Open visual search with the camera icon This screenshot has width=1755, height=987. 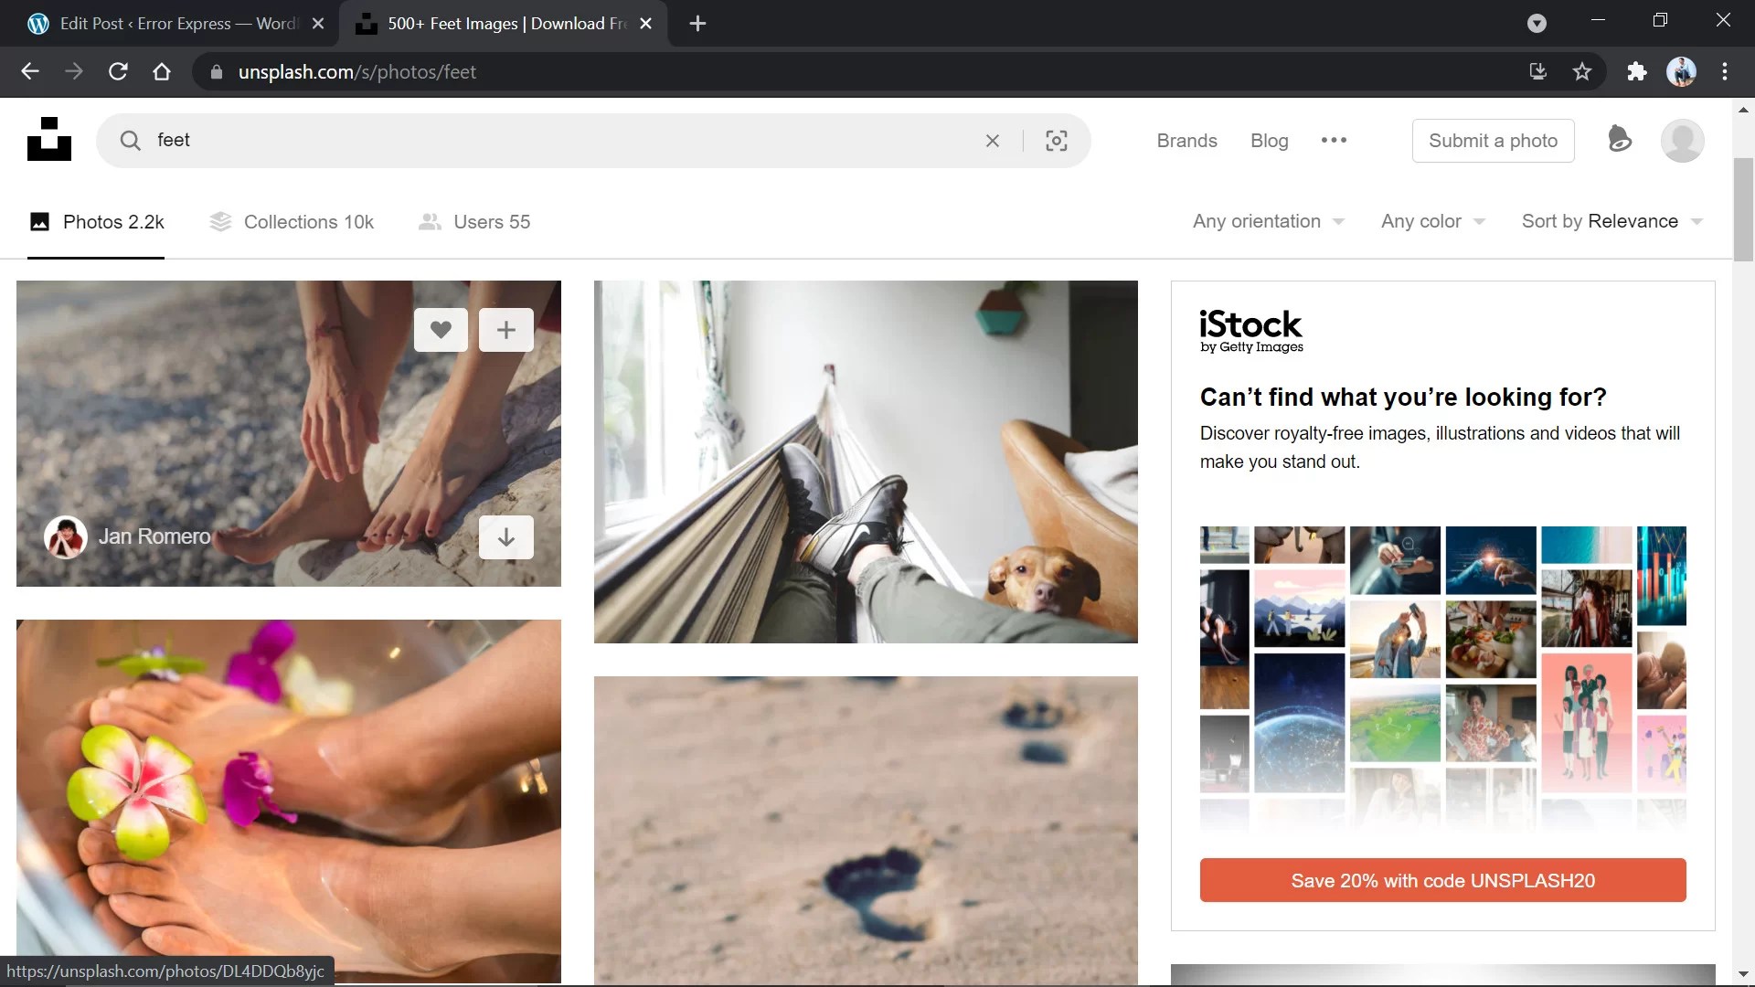click(x=1056, y=141)
